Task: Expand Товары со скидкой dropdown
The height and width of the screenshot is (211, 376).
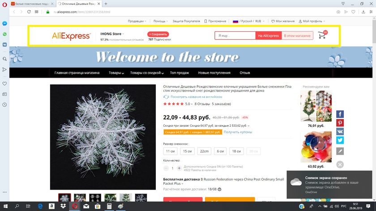Action: [x=147, y=73]
